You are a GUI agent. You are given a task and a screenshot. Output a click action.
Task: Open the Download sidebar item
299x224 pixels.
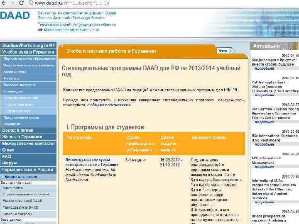click(x=29, y=124)
